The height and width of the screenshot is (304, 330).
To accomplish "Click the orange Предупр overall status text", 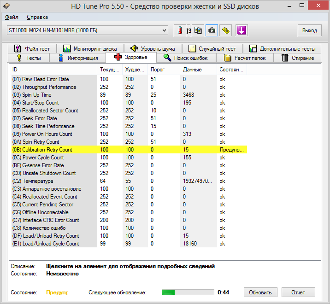I will [57, 292].
